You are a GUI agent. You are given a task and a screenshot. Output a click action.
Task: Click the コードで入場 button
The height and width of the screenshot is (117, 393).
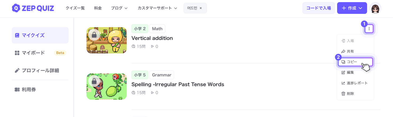(x=318, y=8)
